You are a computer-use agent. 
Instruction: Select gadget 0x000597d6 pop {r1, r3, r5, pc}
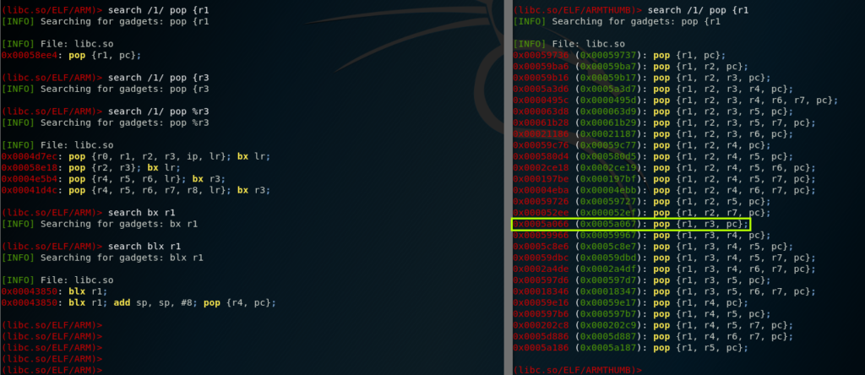pyautogui.click(x=642, y=280)
